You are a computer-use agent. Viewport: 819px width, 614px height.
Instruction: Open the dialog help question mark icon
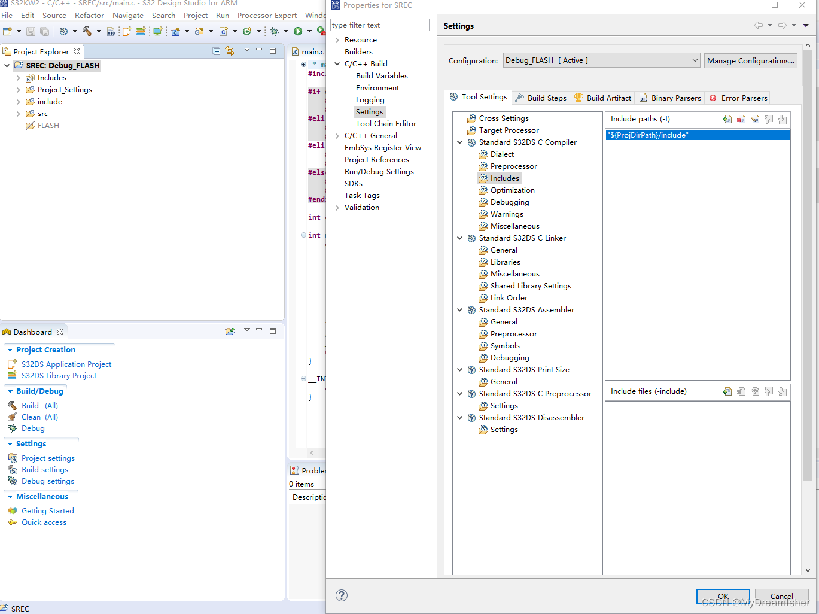click(x=342, y=595)
